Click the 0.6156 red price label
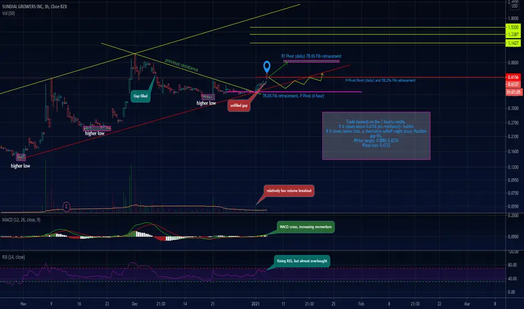This screenshot has height=309, width=524. 513,77
